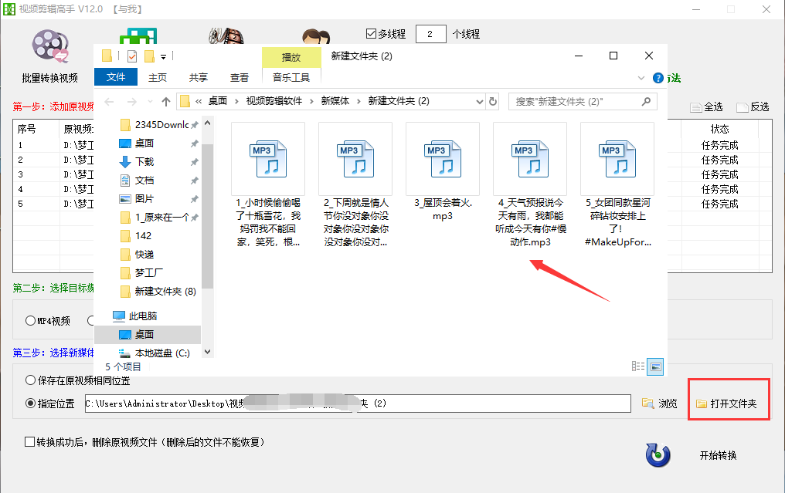Open the Explorer 文件 menu tab
This screenshot has height=493, width=785.
(x=116, y=77)
